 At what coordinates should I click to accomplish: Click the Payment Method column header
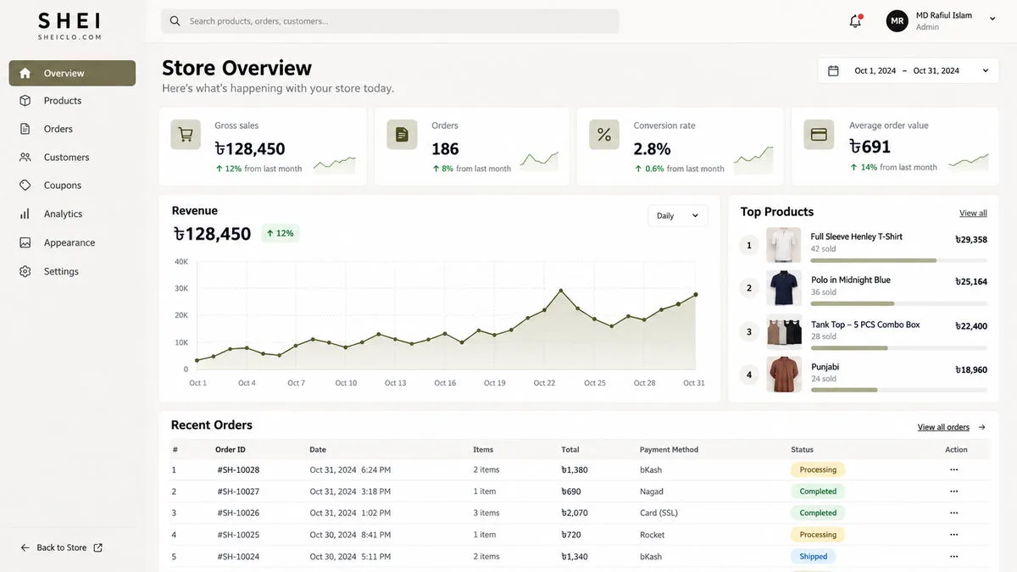[670, 450]
